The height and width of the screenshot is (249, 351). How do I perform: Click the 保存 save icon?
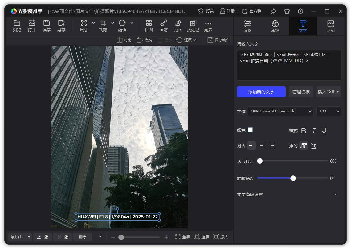coord(47,23)
